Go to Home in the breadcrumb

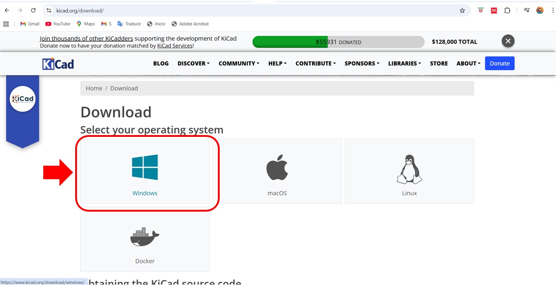click(x=94, y=88)
